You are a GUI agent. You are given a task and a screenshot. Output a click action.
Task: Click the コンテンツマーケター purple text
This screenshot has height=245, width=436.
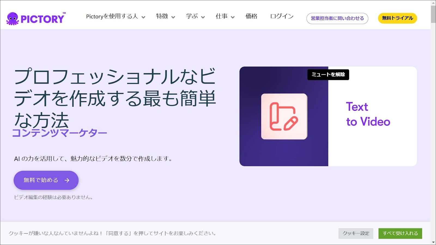59,133
